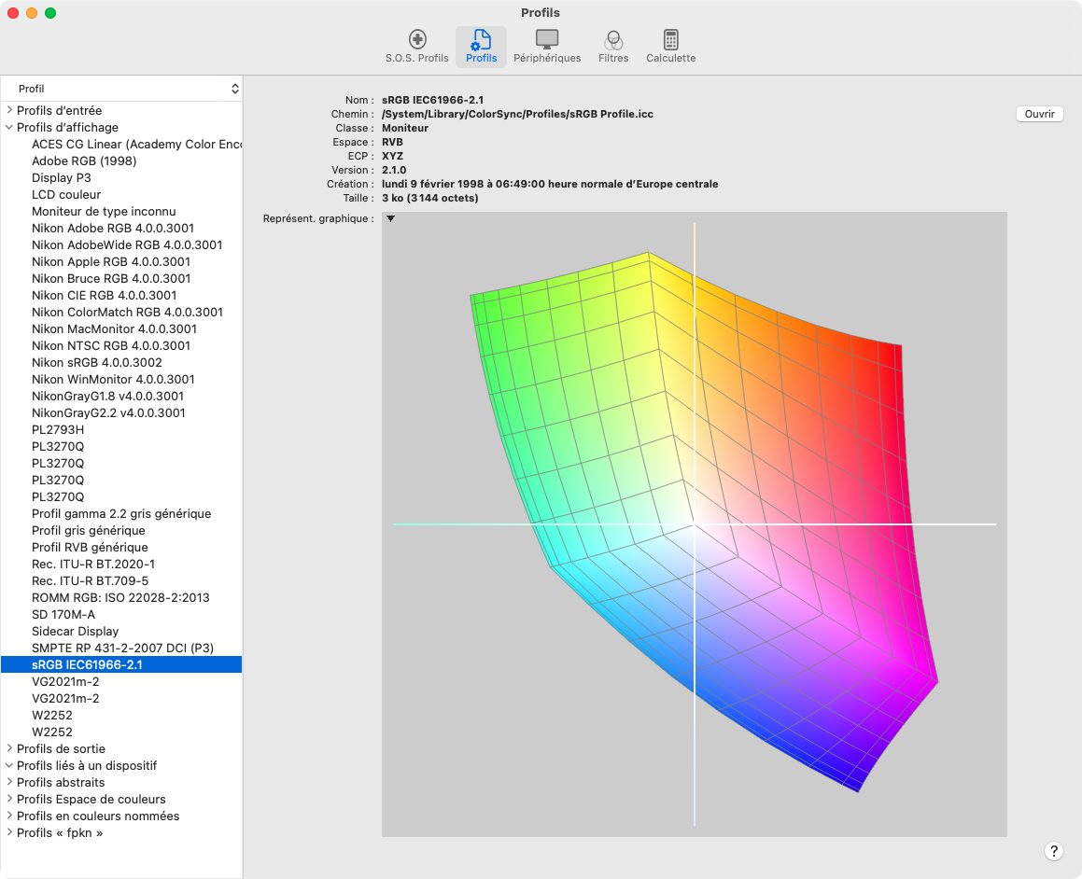Viewport: 1082px width, 879px height.
Task: Click the Ouvrir button
Action: point(1037,114)
